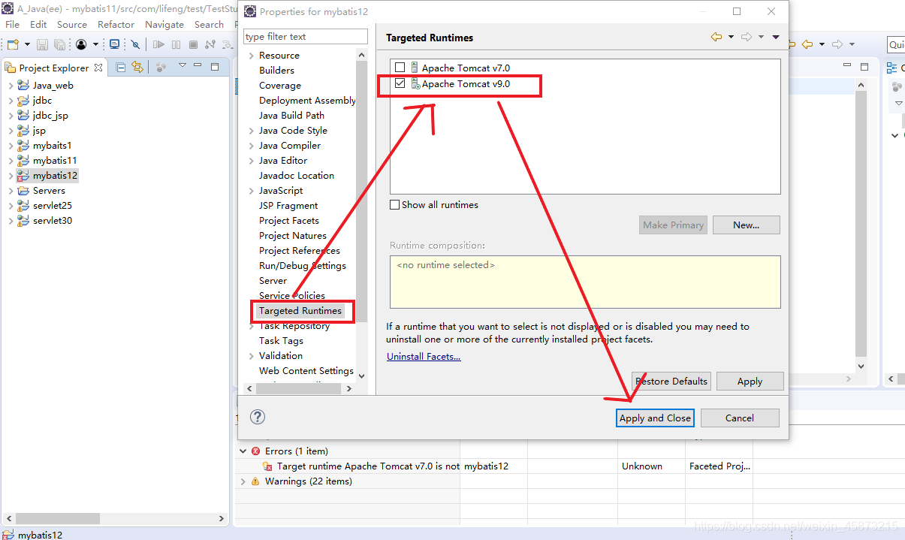Expand the Java Compiler node

(x=251, y=146)
